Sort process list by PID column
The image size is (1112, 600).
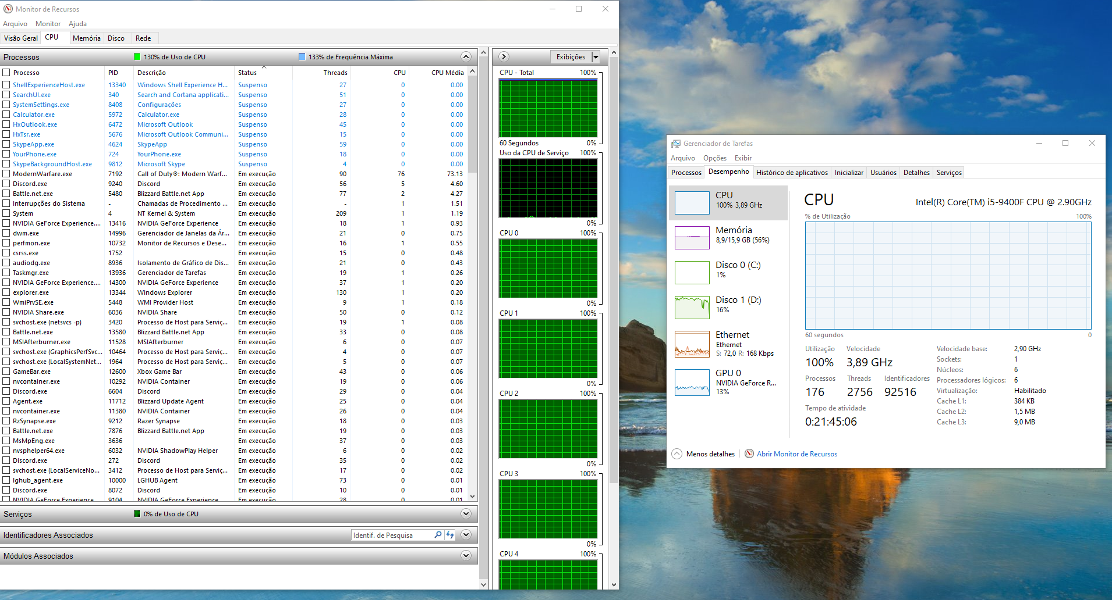pyautogui.click(x=120, y=73)
